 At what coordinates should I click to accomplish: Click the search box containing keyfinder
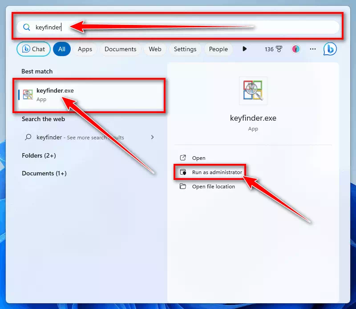point(178,27)
